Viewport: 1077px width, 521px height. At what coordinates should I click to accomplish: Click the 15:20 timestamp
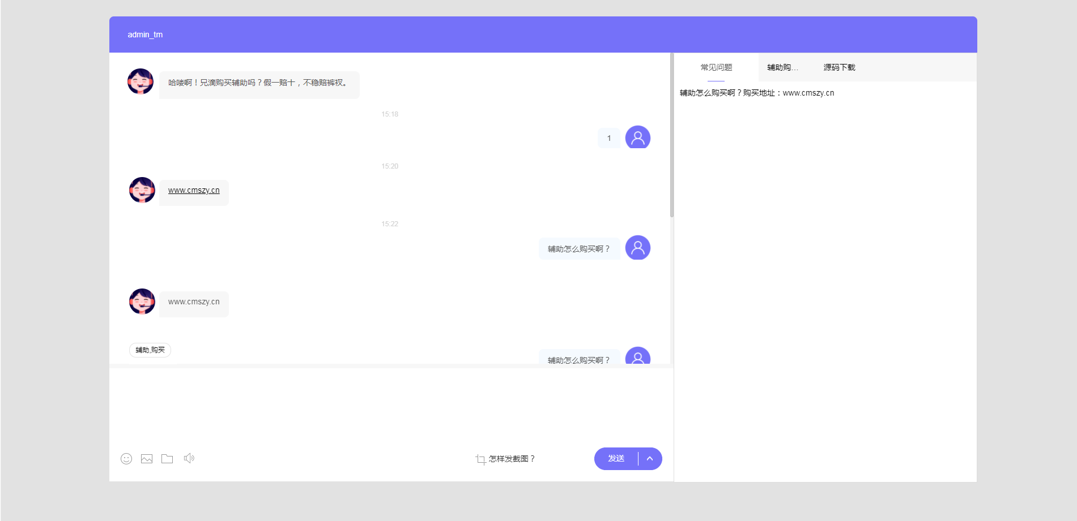[390, 166]
